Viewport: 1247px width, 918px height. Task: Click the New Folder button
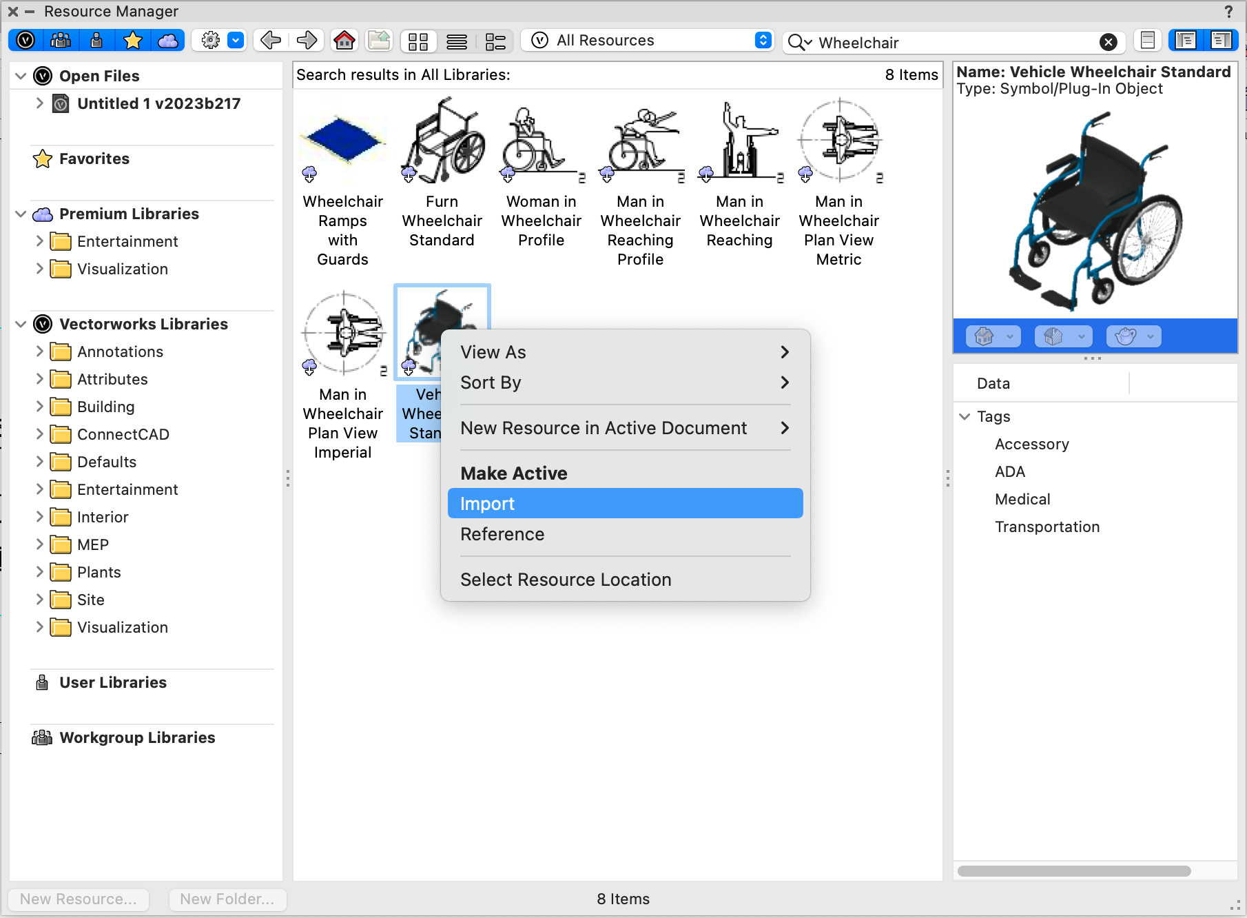[227, 899]
